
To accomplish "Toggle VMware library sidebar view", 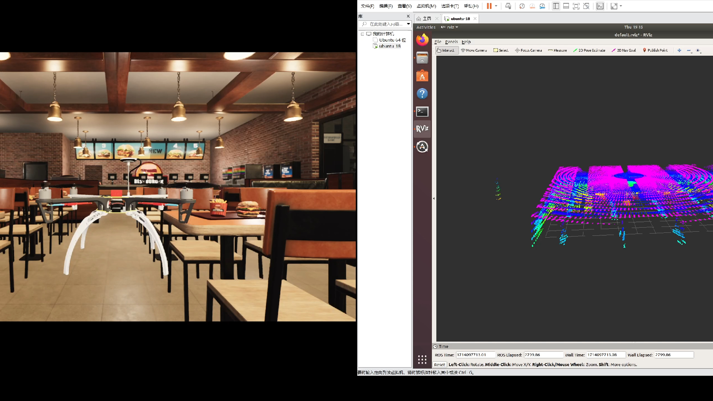I will tap(556, 6).
